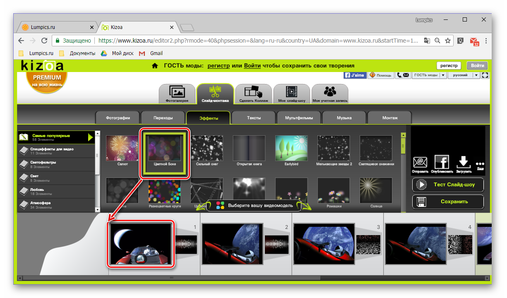Open the Chrome three-dot menu

486,41
